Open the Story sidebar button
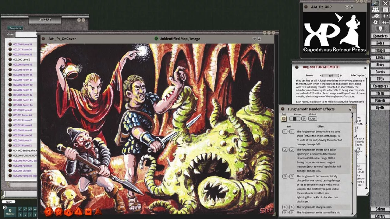 coord(380,65)
